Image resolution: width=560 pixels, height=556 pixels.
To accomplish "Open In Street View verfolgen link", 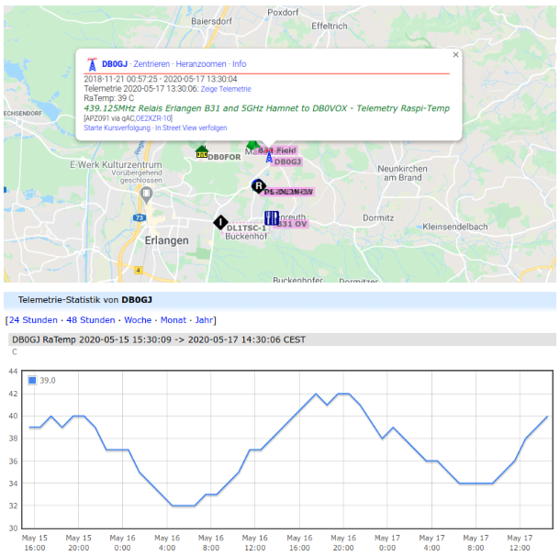I will click(191, 128).
